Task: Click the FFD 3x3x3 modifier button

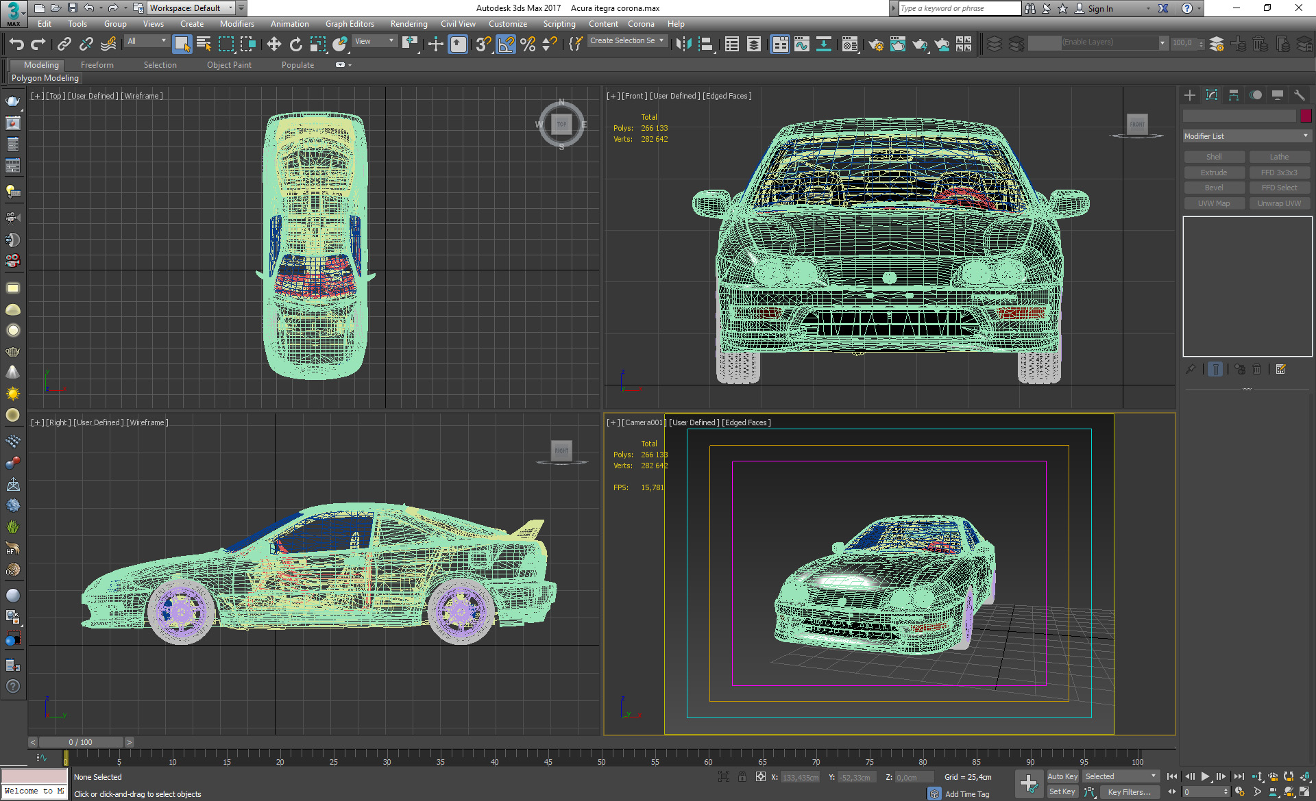Action: click(x=1279, y=173)
